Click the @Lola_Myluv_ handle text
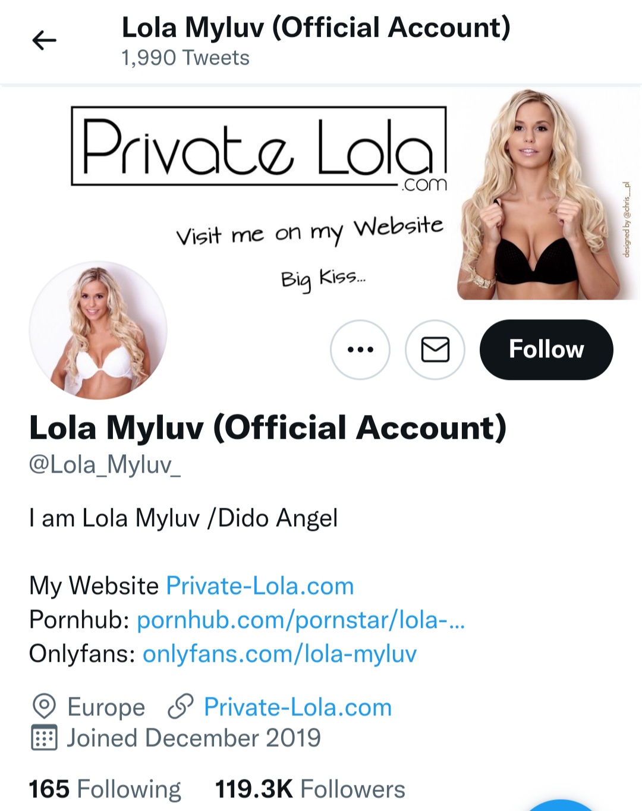Screen dimensions: 642x811 (x=105, y=465)
